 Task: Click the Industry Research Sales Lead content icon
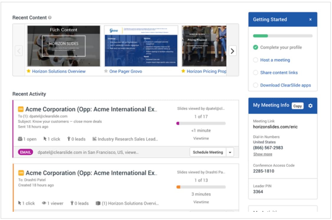coord(94,139)
